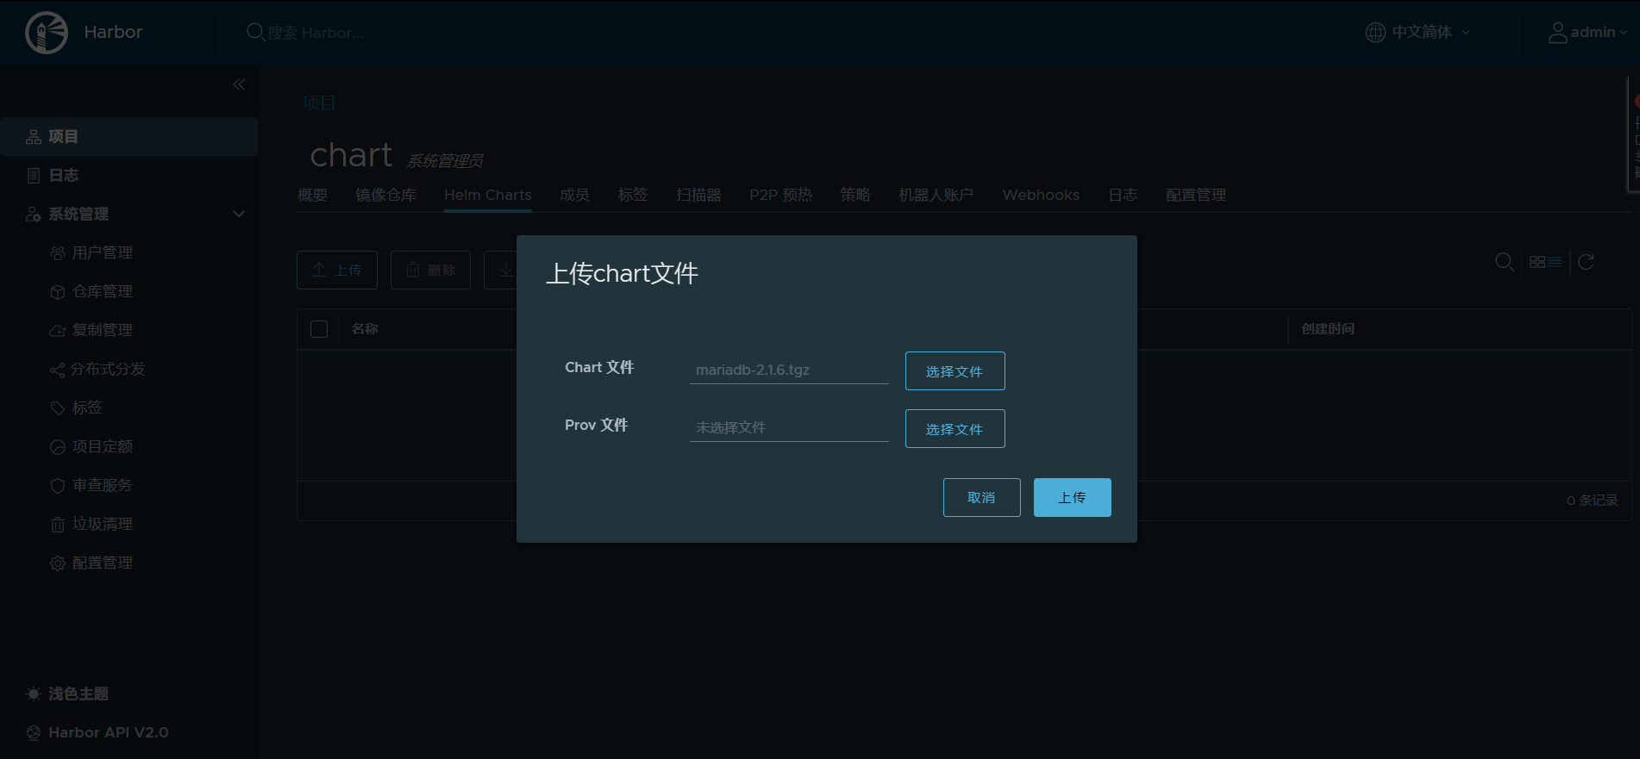Click the 搜索 Harbor search field
The width and height of the screenshot is (1640, 759).
click(316, 33)
